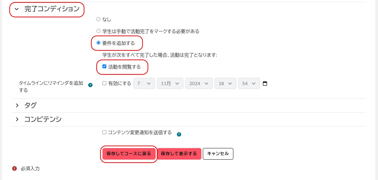This screenshot has height=180, width=378.
Task: Open help for content change notification
Action: click(x=179, y=134)
